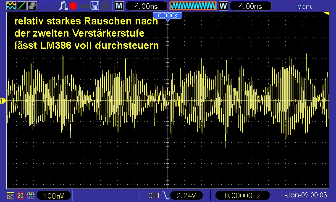Click the empty blue status box
The height and width of the screenshot is (202, 336).
coord(47,6)
